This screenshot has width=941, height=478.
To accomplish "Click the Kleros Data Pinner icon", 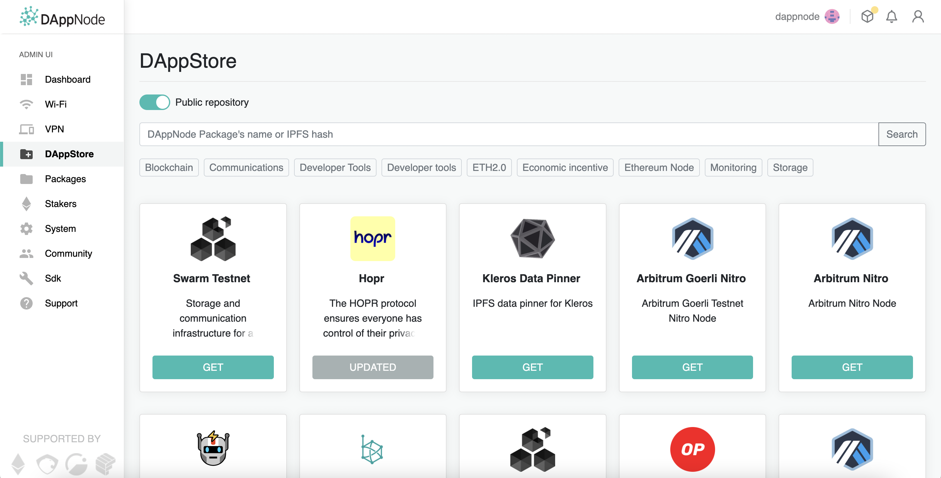I will click(532, 239).
